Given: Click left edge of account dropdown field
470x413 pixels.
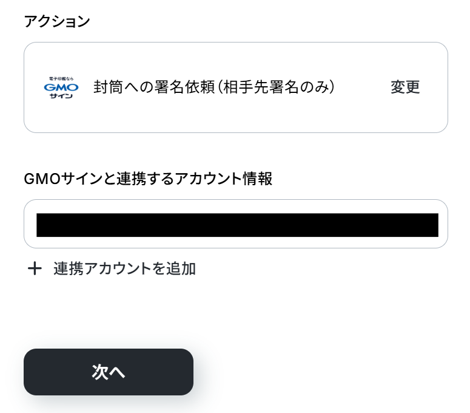Looking at the screenshot, I should [30, 224].
